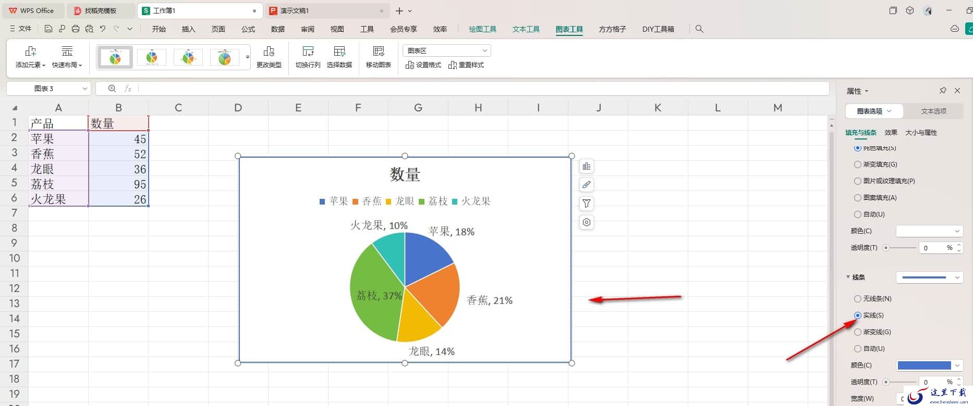Select 渐变填充(G) gradient fill radio
This screenshot has height=406, width=973.
pyautogui.click(x=857, y=164)
